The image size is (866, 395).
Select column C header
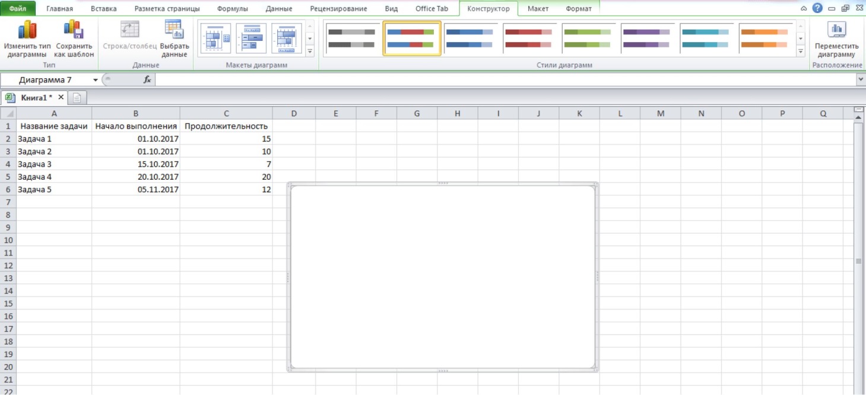point(226,113)
